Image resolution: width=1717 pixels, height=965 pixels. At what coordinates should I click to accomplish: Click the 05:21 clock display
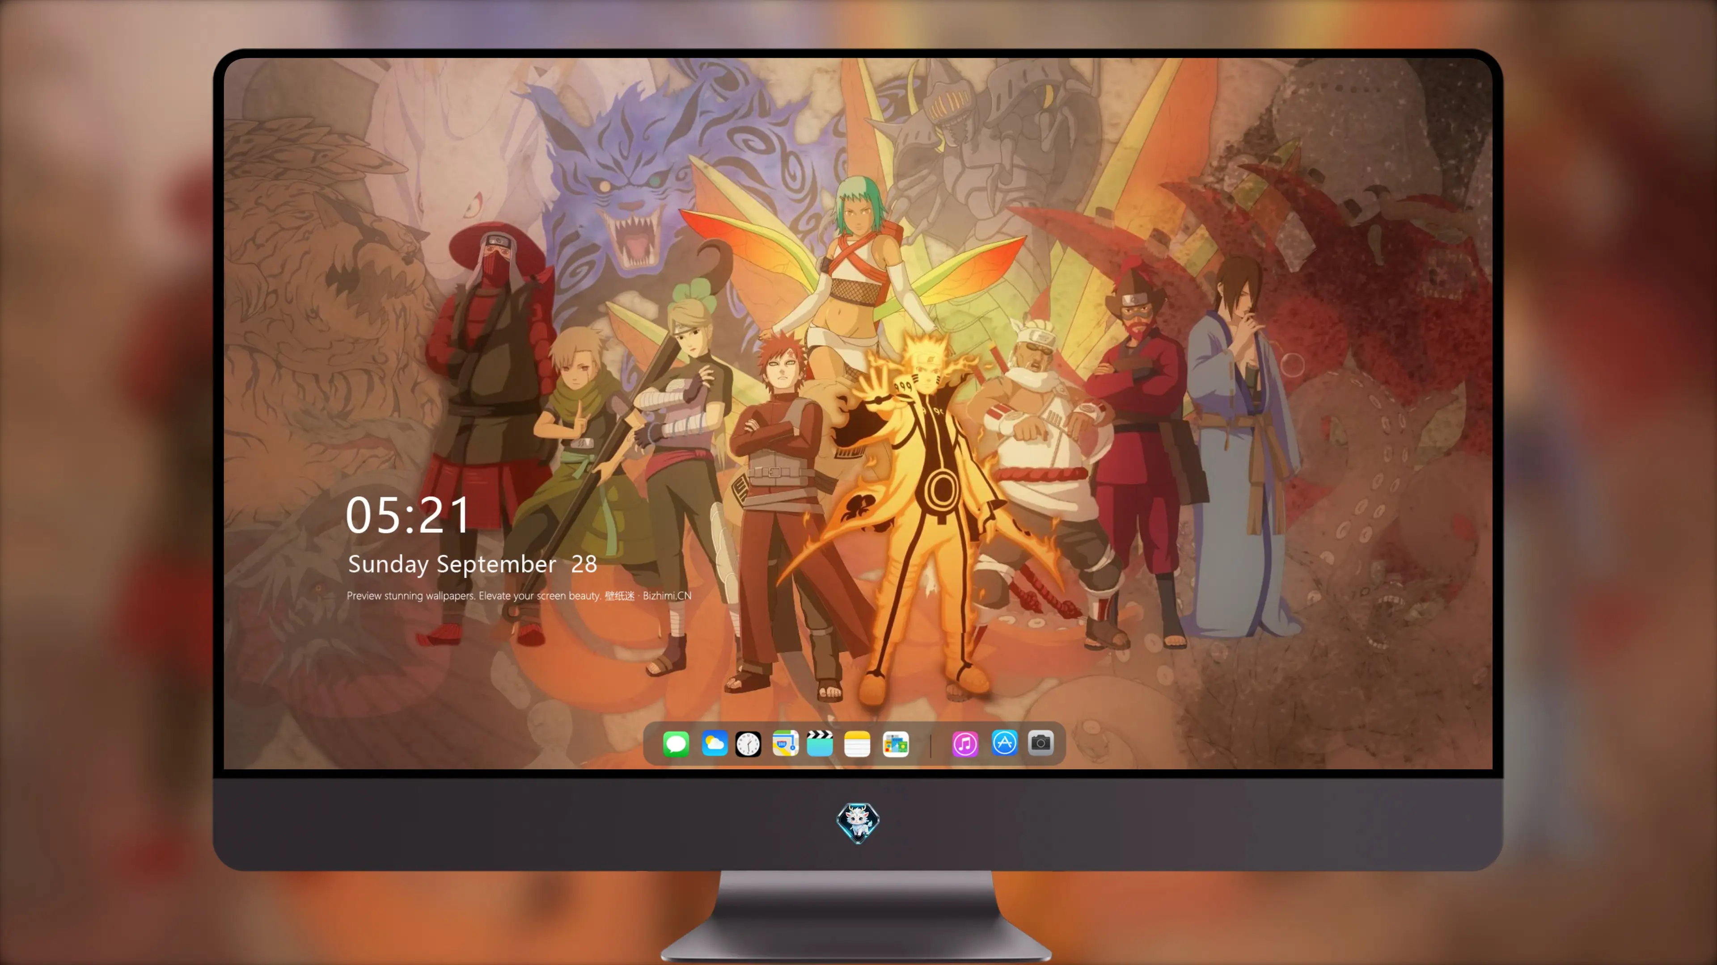pos(408,516)
